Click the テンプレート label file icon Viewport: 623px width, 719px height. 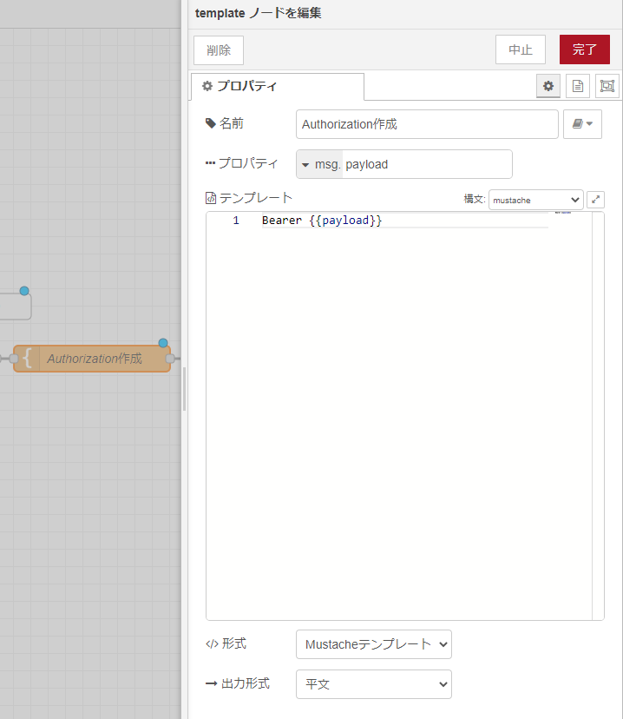pyautogui.click(x=211, y=198)
